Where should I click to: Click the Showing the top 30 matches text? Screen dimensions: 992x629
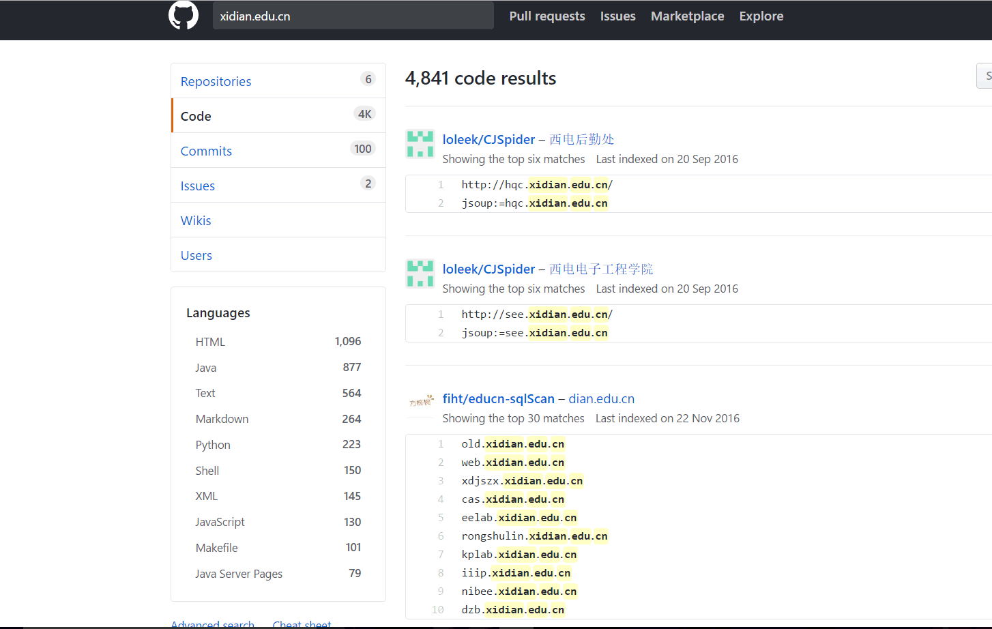pyautogui.click(x=513, y=418)
